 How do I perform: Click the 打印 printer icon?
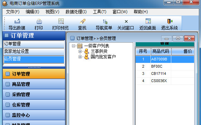pos(39,21)
